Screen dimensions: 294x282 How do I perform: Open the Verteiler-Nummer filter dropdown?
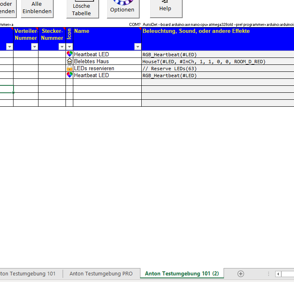pyautogui.click(x=34, y=47)
